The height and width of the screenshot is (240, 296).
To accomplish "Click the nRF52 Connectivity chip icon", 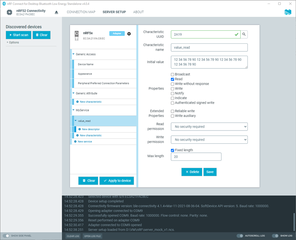I will pyautogui.click(x=10, y=12).
